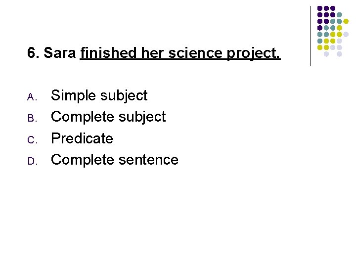
Task: Click the question number 6.
Action: click(33, 53)
